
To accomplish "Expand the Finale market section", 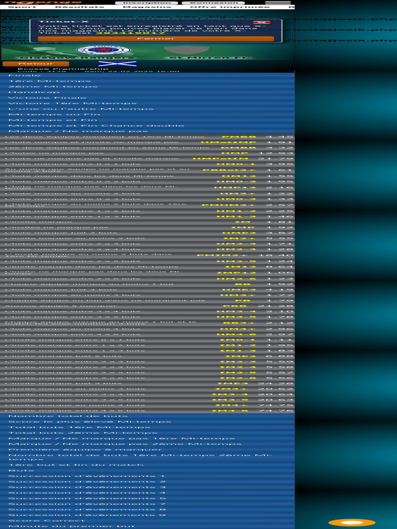I will (x=147, y=75).
